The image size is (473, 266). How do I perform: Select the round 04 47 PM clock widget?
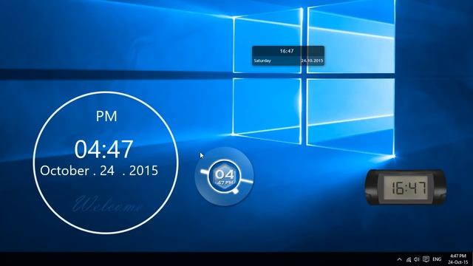coord(225,177)
